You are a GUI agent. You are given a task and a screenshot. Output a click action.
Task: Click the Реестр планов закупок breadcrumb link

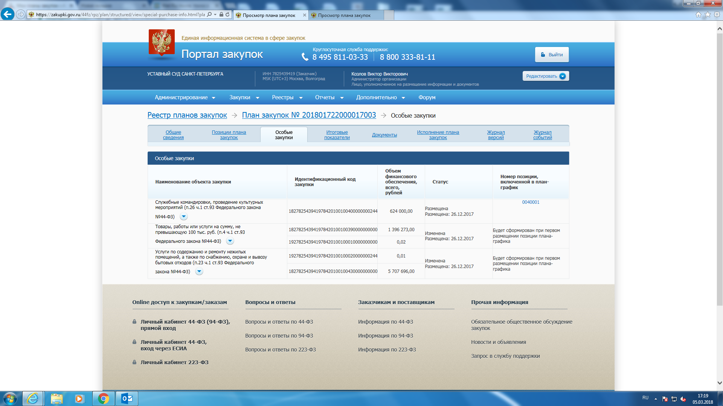(187, 115)
